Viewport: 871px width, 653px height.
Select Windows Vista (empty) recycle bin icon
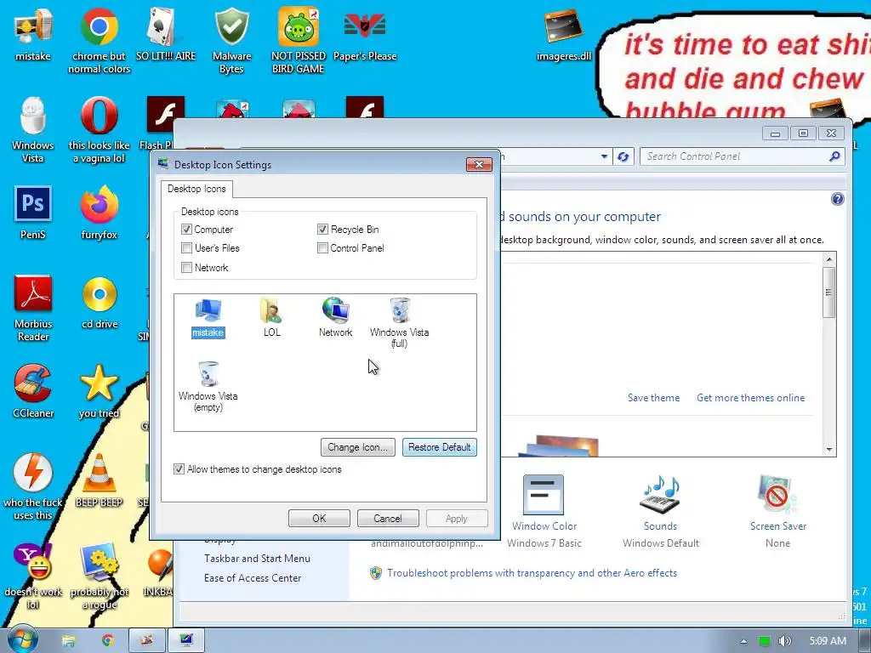[208, 387]
